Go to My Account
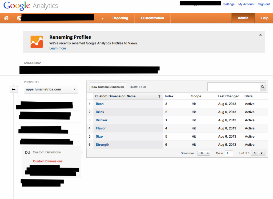273x199 pixels. [246, 4]
